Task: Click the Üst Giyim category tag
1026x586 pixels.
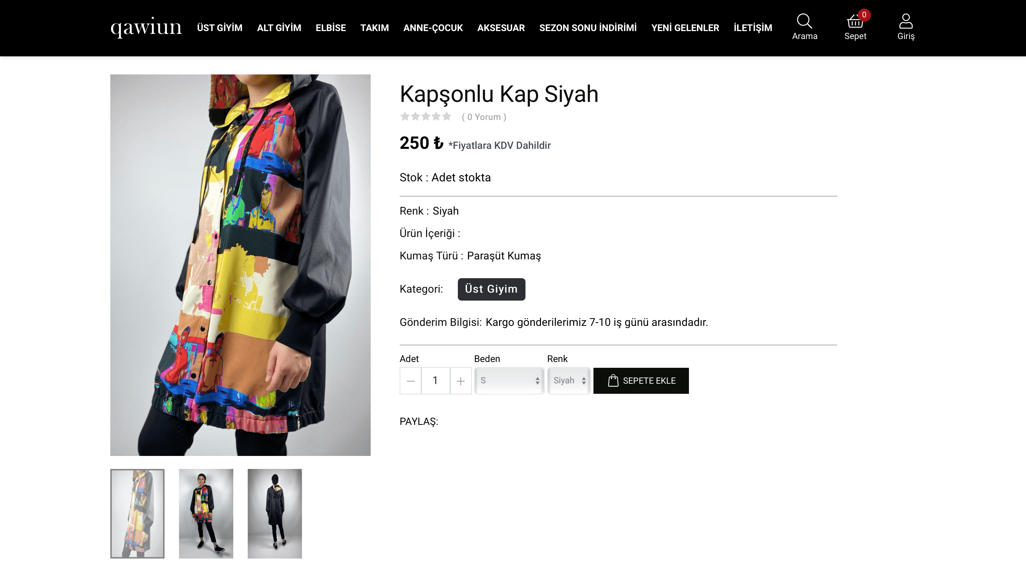Action: tap(491, 289)
